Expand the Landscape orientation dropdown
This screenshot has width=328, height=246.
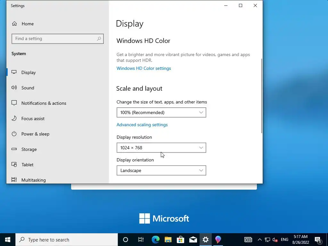[x=161, y=170]
